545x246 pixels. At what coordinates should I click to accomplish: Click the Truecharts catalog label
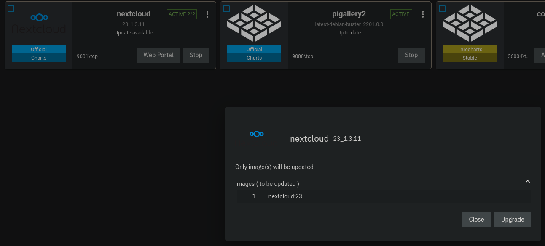470,49
